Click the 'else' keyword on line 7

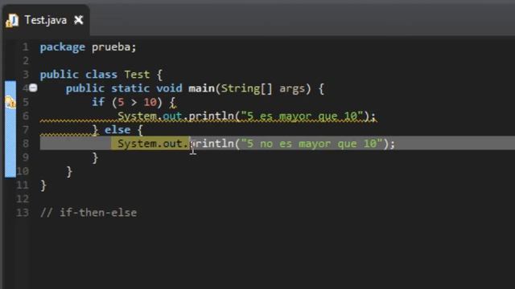pyautogui.click(x=117, y=130)
